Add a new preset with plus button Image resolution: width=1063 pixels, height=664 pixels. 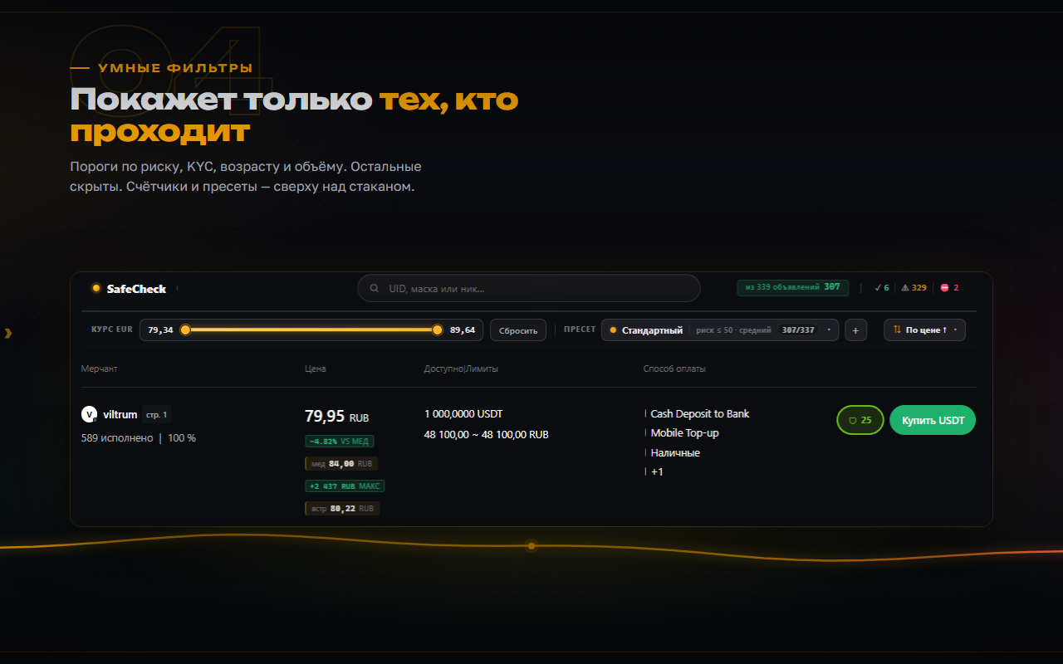(x=855, y=330)
